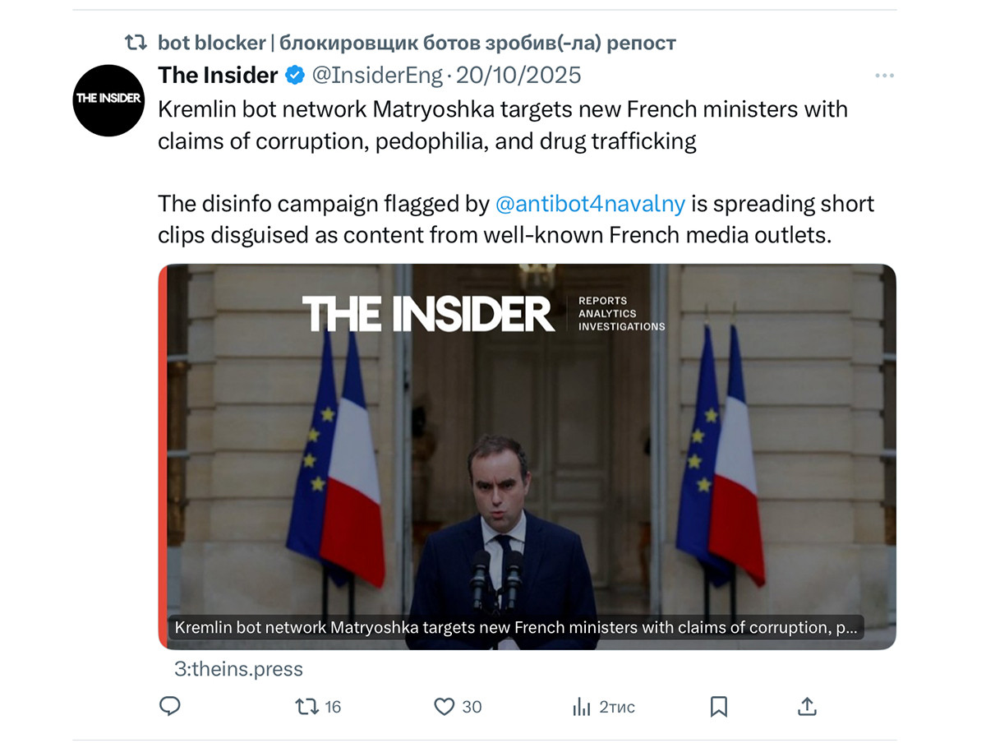Open the three-dot more options menu
Screen dimensions: 986x752
[x=884, y=76]
